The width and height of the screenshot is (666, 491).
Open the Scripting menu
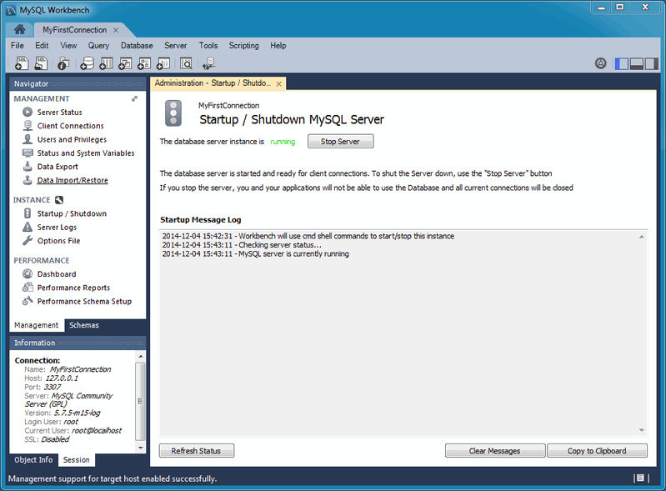coord(243,46)
